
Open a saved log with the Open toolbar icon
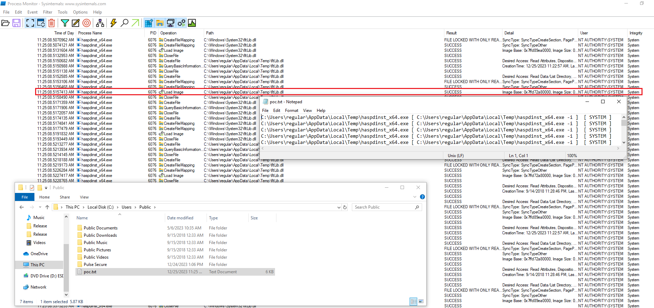coord(6,23)
